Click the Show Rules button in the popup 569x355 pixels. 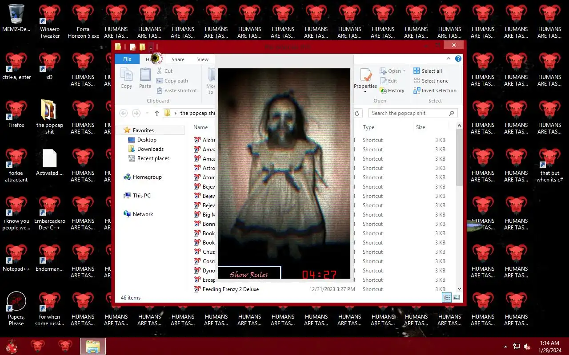click(x=249, y=274)
